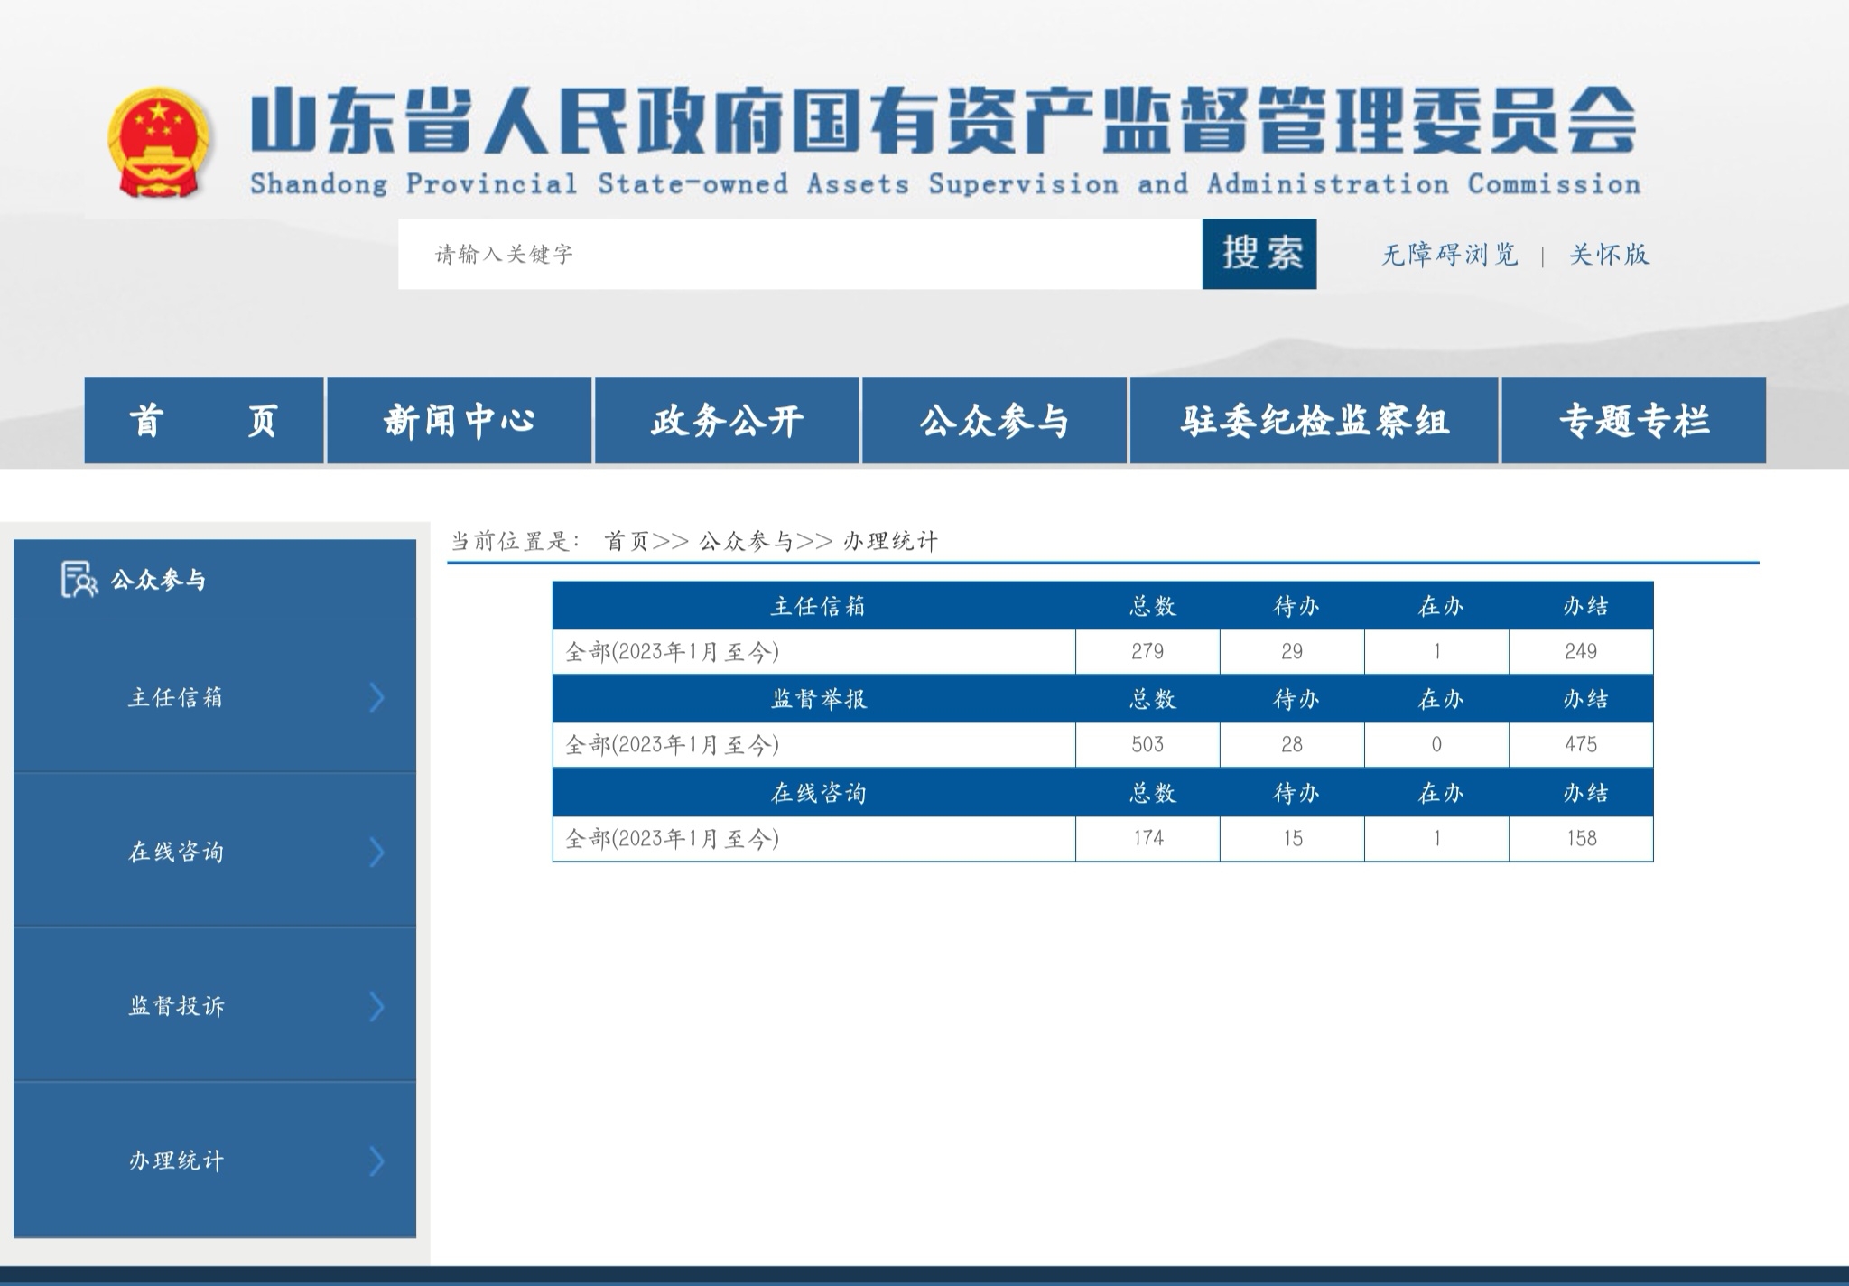
Task: Open the 新闻中心 navigation tab
Action: 459,421
